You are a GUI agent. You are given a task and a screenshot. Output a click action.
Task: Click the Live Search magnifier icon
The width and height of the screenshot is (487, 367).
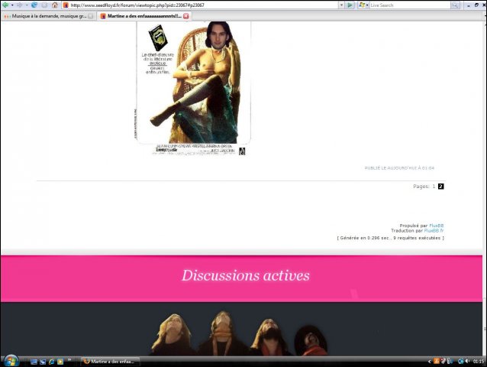point(455,5)
